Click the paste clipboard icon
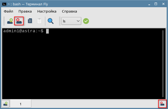 39,21
